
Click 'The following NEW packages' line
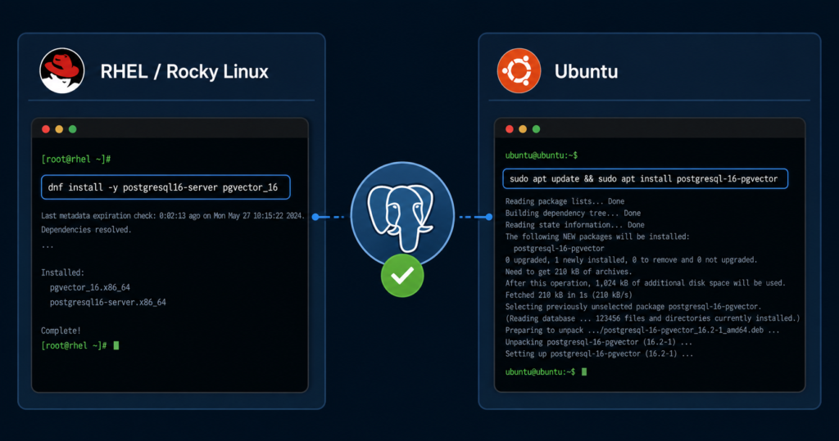coord(597,236)
